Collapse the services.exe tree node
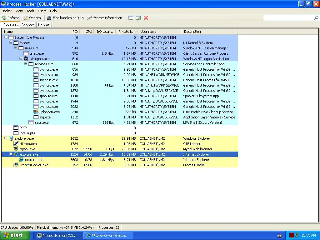This screenshot has width=320, height=240. tap(26, 64)
